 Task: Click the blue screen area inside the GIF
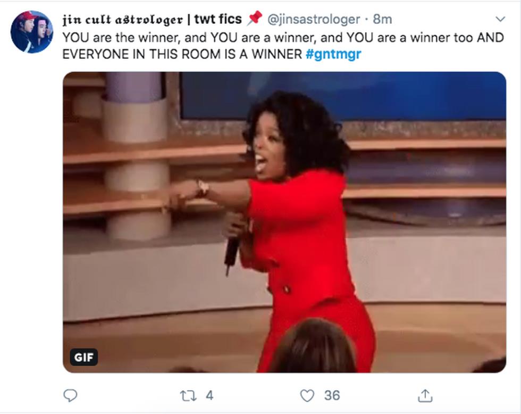click(342, 96)
